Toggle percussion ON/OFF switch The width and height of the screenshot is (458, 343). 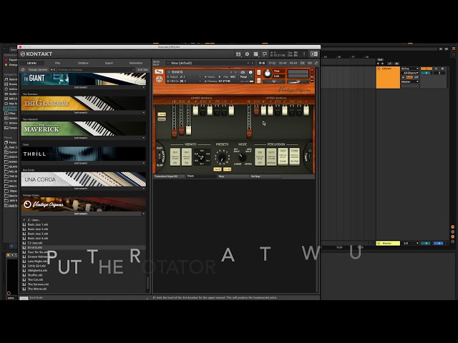click(260, 157)
